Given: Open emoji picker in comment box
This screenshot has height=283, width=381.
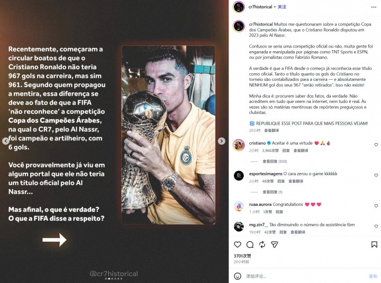Looking at the screenshot, I should (x=238, y=276).
